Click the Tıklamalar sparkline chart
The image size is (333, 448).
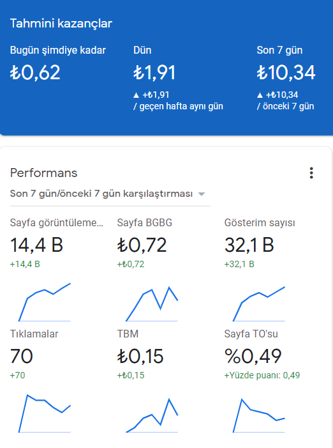click(x=45, y=413)
